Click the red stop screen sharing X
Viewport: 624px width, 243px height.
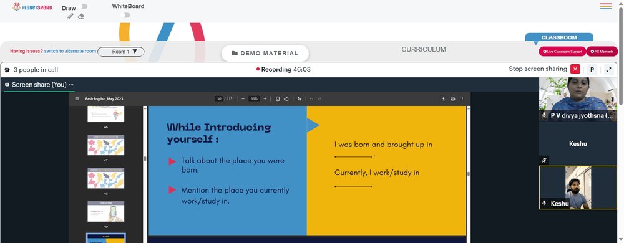pos(575,69)
